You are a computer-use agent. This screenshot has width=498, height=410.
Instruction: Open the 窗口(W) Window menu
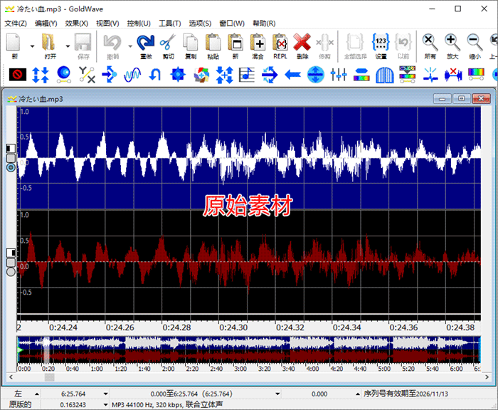pyautogui.click(x=232, y=23)
